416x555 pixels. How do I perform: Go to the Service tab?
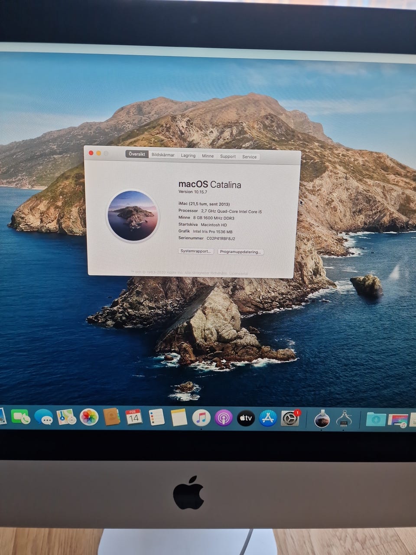(249, 157)
